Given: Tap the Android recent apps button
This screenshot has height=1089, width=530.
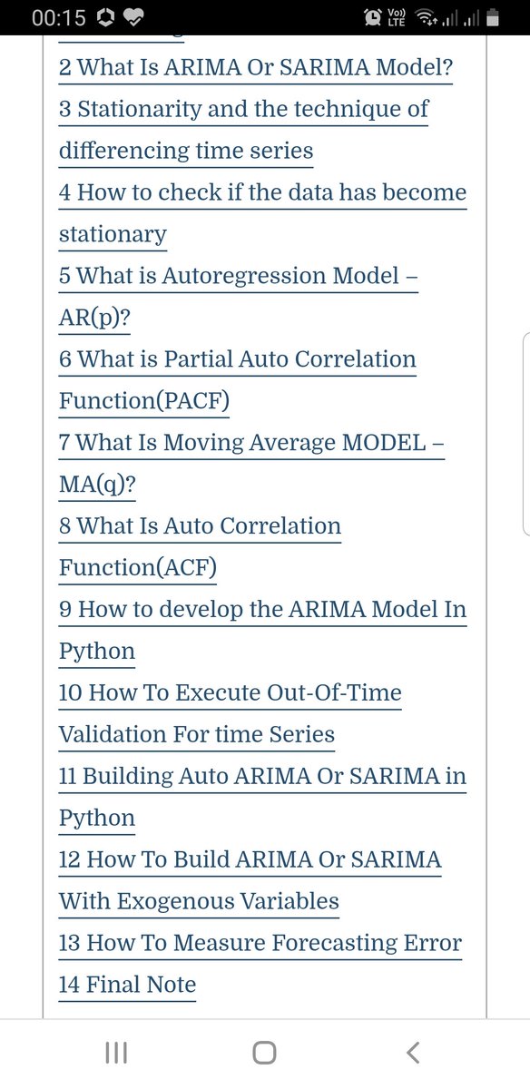Looking at the screenshot, I should tap(116, 1053).
